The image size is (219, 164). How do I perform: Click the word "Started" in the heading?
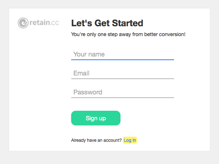click(127, 23)
